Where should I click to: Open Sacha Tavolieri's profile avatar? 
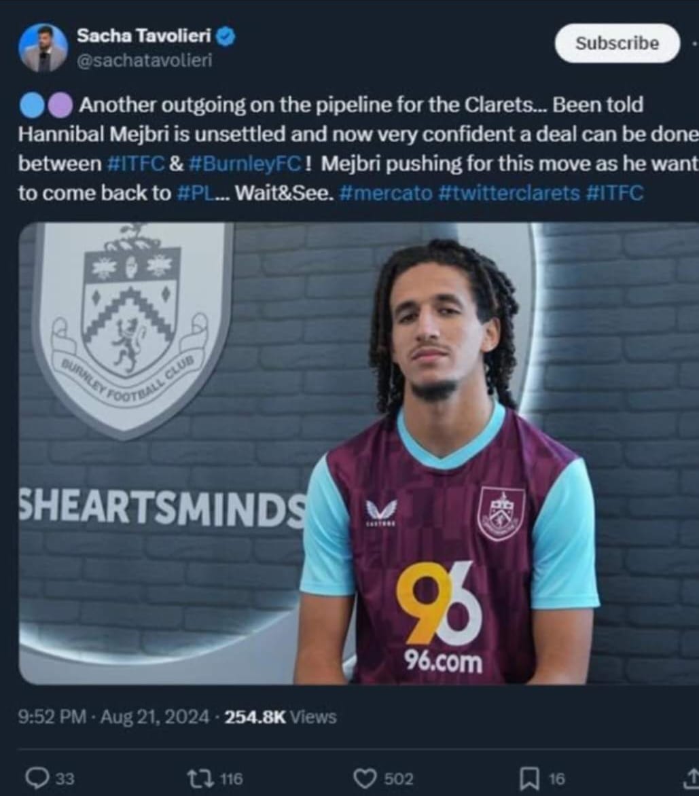tap(43, 48)
